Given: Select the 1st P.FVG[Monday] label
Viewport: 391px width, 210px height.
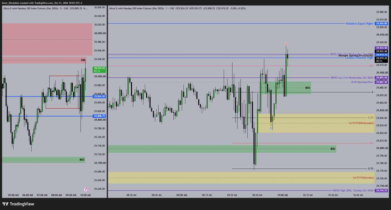Looking at the screenshot, I should pos(363,177).
